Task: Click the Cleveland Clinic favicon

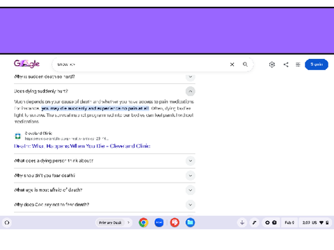Action: click(17, 136)
